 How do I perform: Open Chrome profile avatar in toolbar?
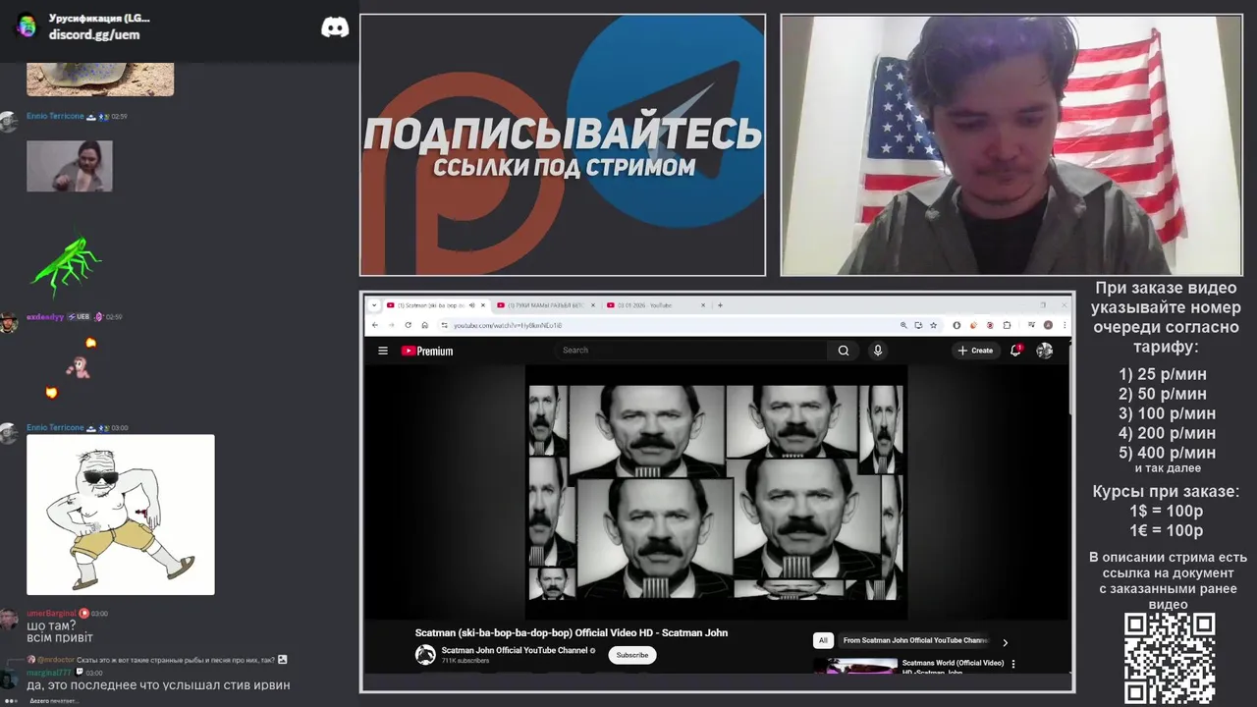[1049, 325]
